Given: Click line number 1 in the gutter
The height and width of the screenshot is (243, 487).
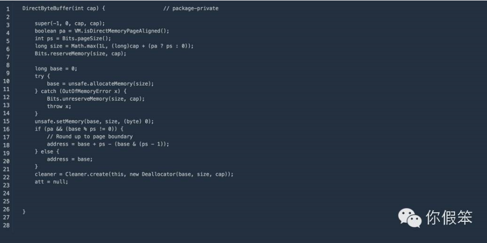Looking at the screenshot, I should (8, 9).
